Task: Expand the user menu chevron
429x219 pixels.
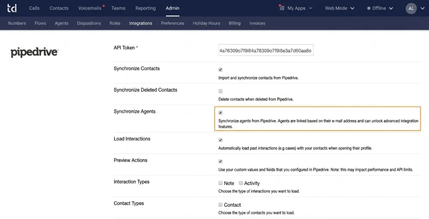Action: pos(423,9)
